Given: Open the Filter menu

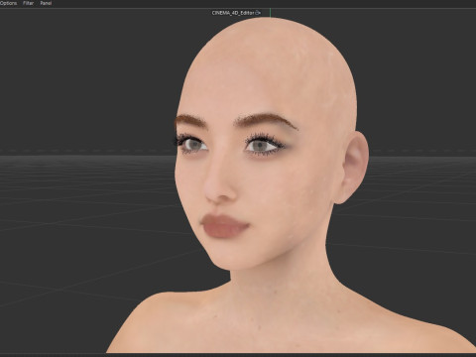Looking at the screenshot, I should click(x=28, y=3).
